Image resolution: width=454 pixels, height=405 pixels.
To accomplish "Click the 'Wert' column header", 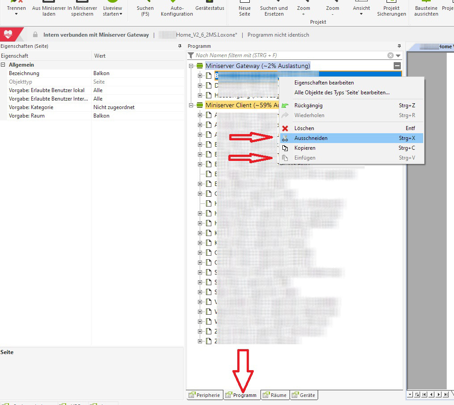I will point(138,56).
